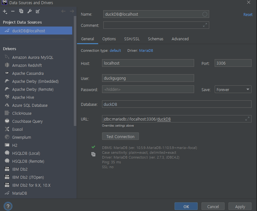Select HSQLDB (Remote) driver
Viewport: 257px width, 211px height.
pos(37,161)
